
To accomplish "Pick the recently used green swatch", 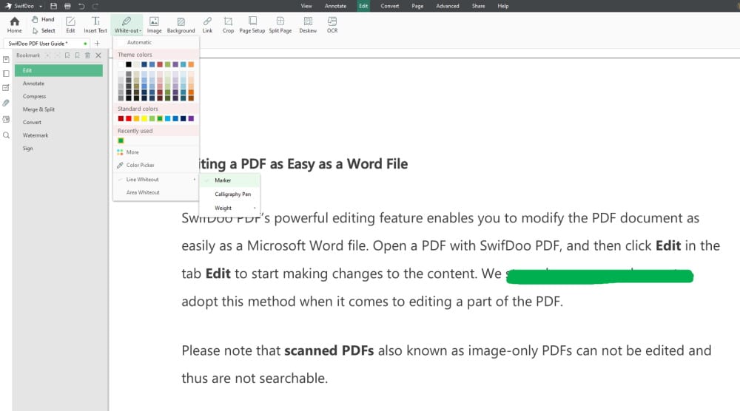I will [121, 140].
